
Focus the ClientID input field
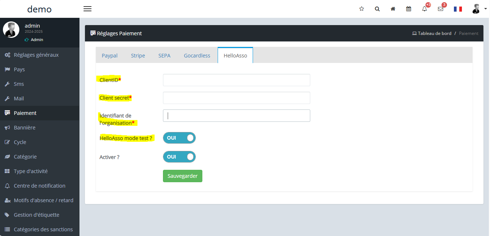tap(237, 80)
